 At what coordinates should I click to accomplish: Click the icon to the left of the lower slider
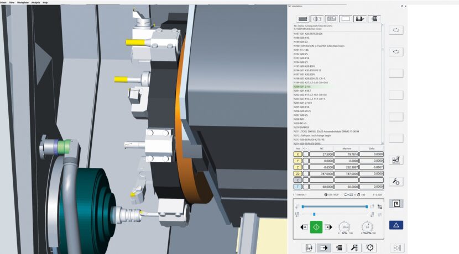(298, 214)
